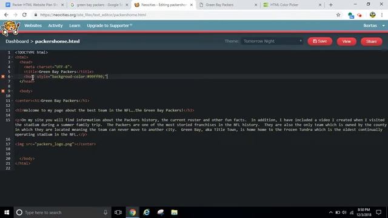
Task: Click the packershome.html file name heading
Action: tap(58, 41)
